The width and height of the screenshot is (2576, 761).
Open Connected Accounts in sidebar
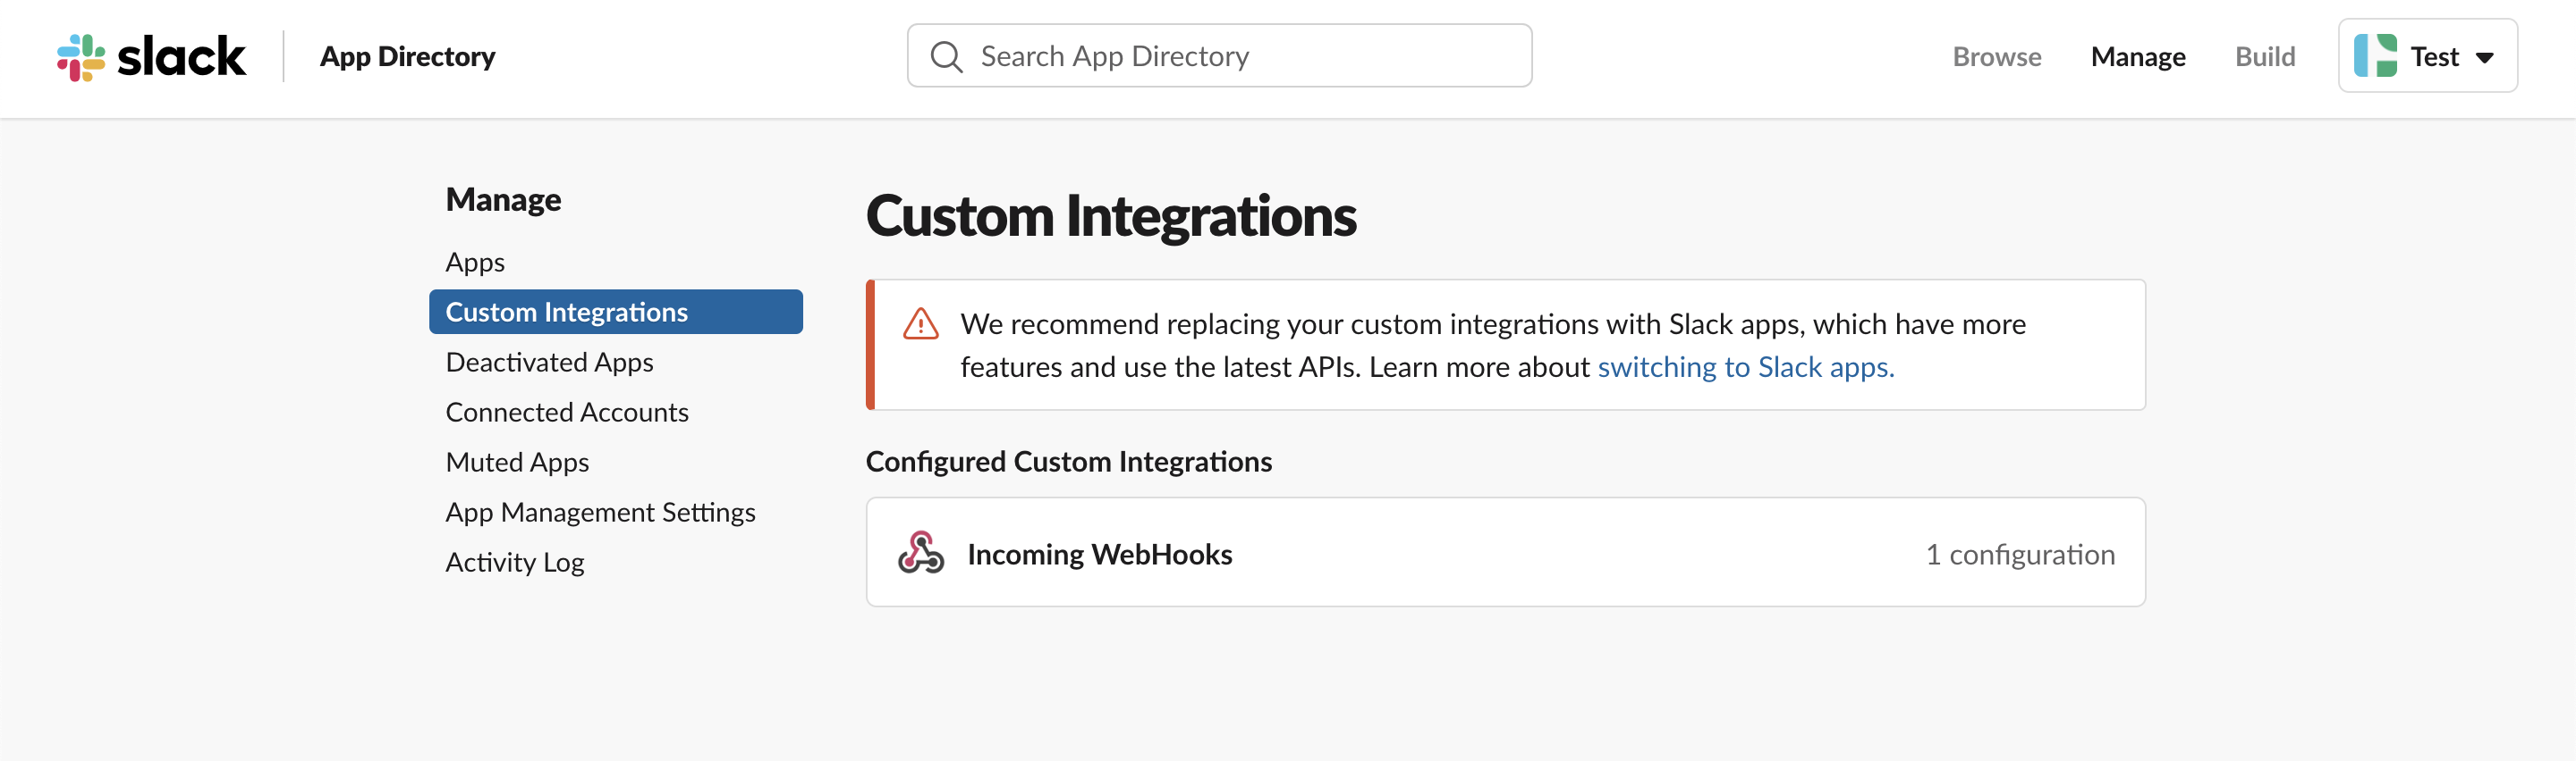click(566, 412)
